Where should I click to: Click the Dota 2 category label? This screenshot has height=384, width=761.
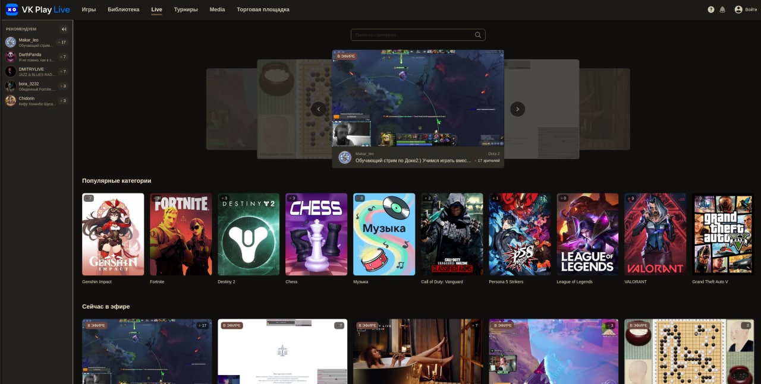point(493,154)
